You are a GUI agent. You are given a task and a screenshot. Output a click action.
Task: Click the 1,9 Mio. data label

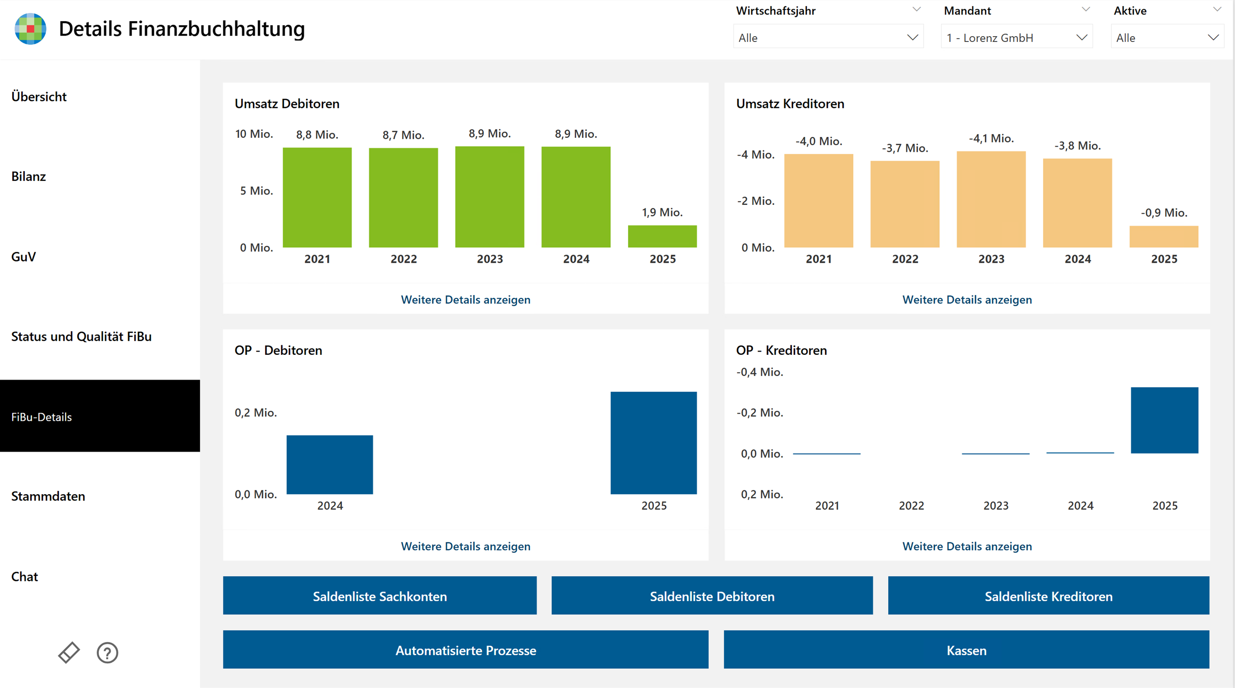pyautogui.click(x=662, y=212)
